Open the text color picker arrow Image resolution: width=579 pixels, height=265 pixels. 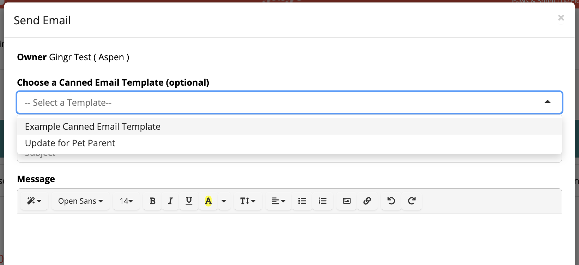pos(224,201)
